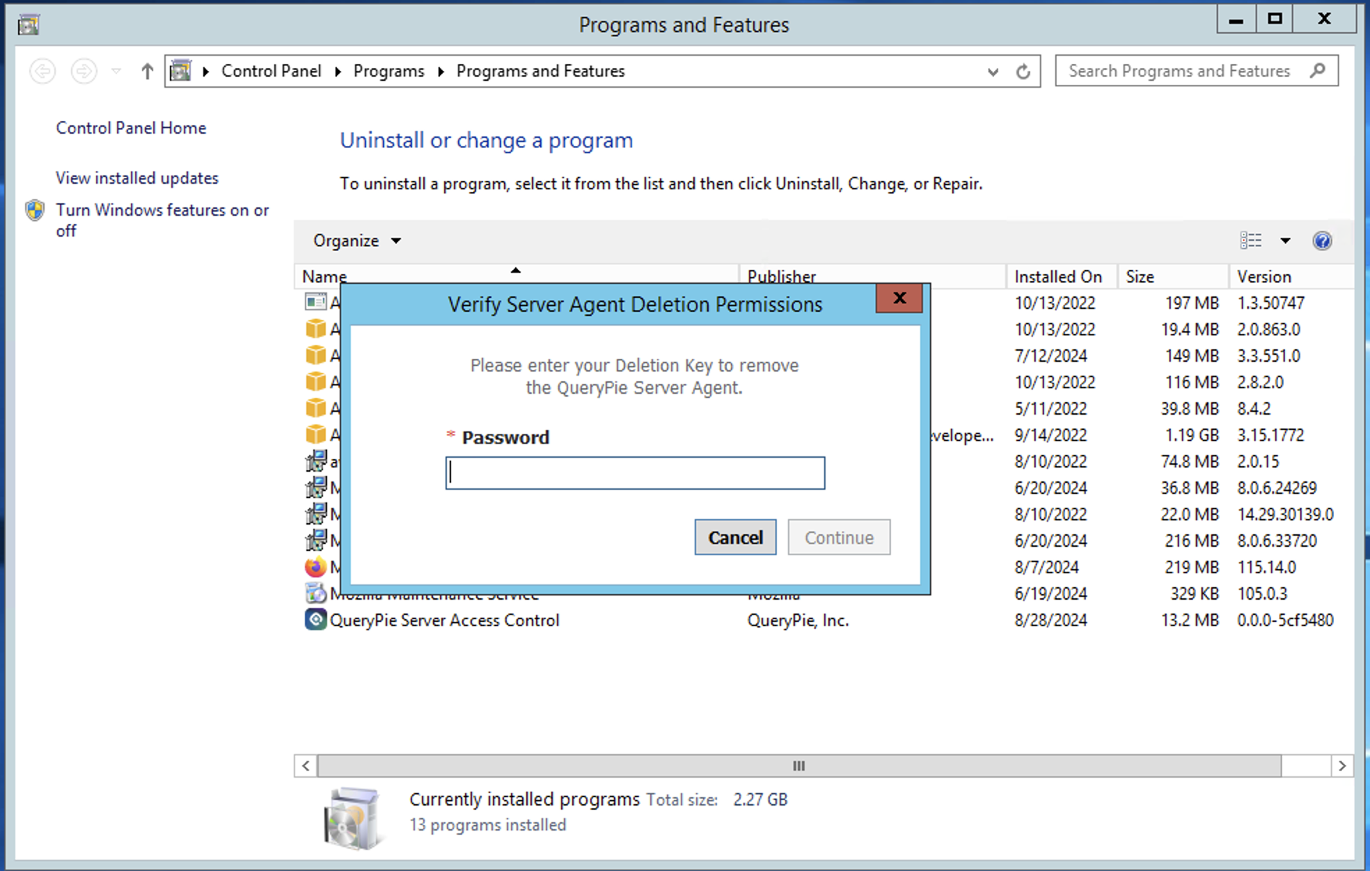The width and height of the screenshot is (1370, 871).
Task: Expand recent locations dropdown arrow
Action: point(116,71)
